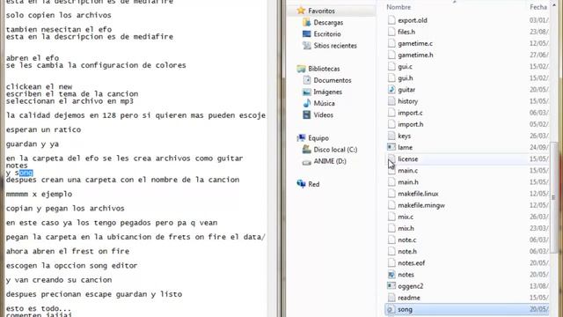The height and width of the screenshot is (317, 563).
Task: Open the Descargas folder icon
Action: pos(307,22)
